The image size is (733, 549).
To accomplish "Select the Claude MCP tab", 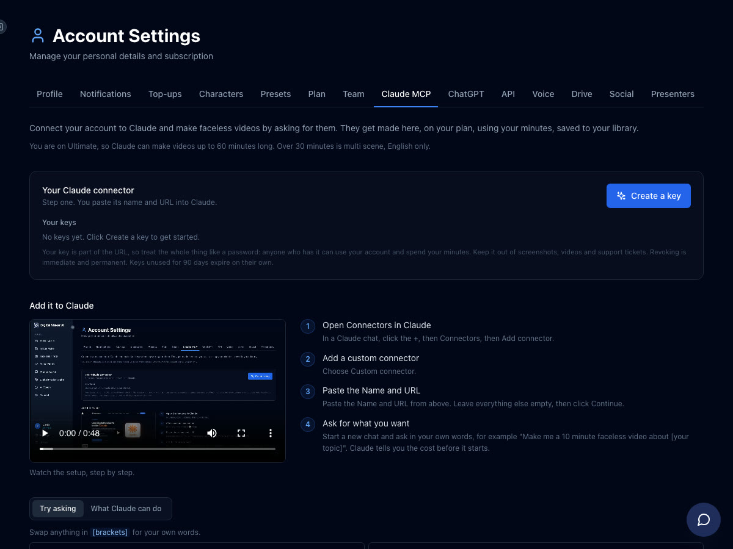I will click(x=406, y=94).
